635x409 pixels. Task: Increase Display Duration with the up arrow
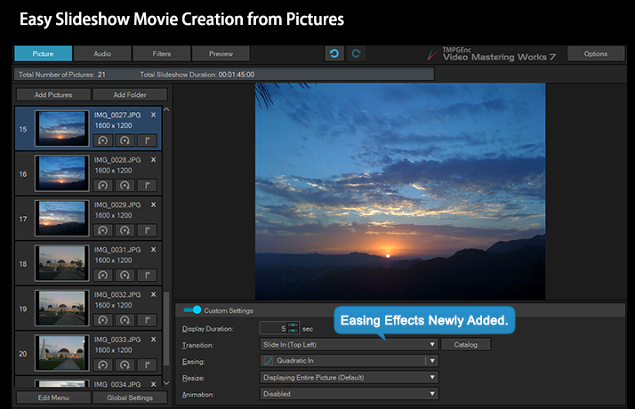pos(293,325)
